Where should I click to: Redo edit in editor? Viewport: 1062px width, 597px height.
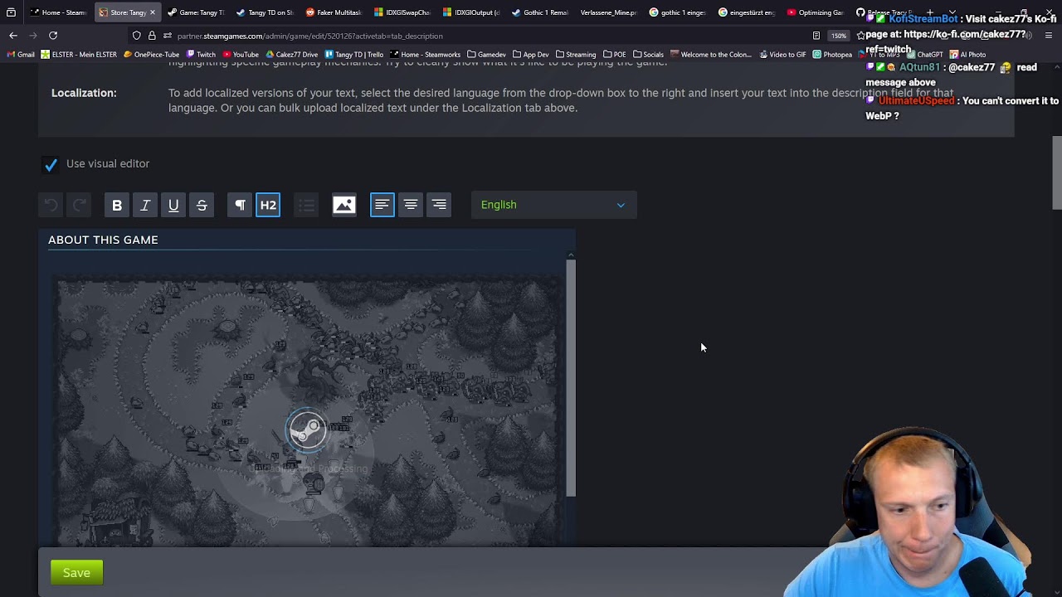click(x=79, y=205)
